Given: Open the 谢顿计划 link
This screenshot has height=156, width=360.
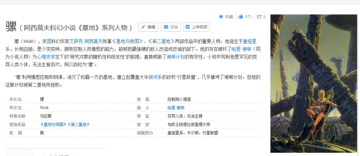Looking at the screenshot, I should coord(176,57).
